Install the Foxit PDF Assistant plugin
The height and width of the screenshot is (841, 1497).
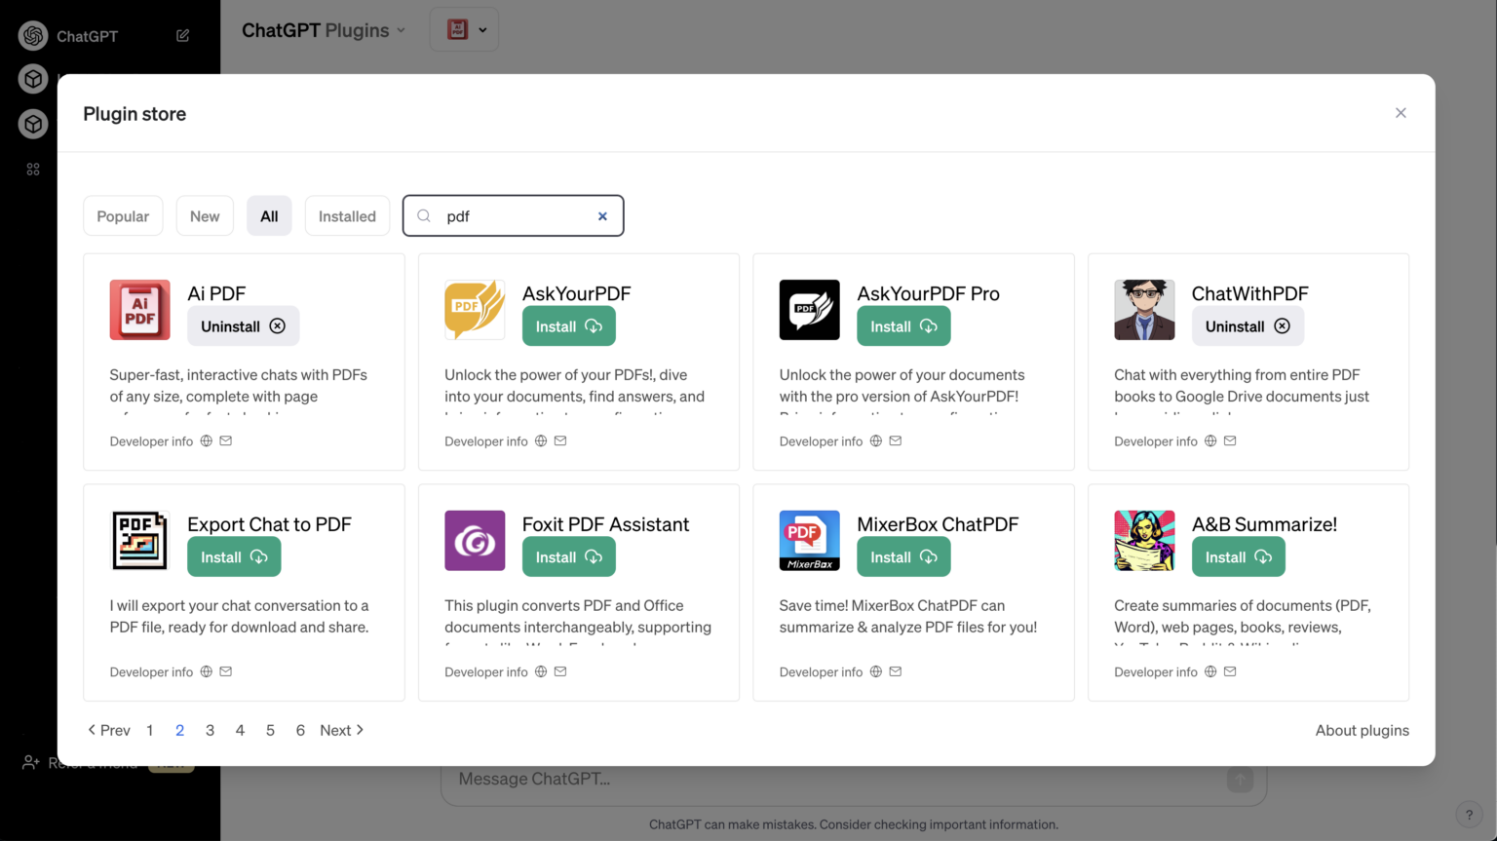click(568, 557)
